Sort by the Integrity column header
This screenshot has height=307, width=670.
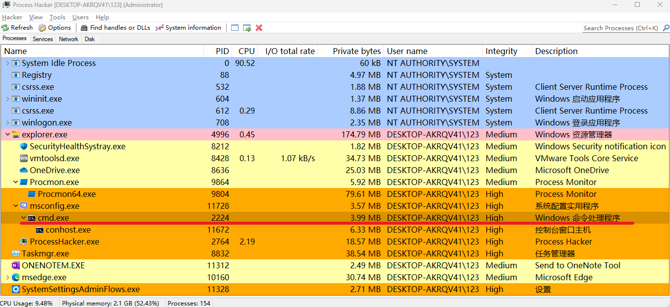507,51
